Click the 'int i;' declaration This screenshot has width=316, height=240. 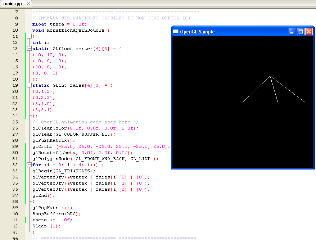41,42
